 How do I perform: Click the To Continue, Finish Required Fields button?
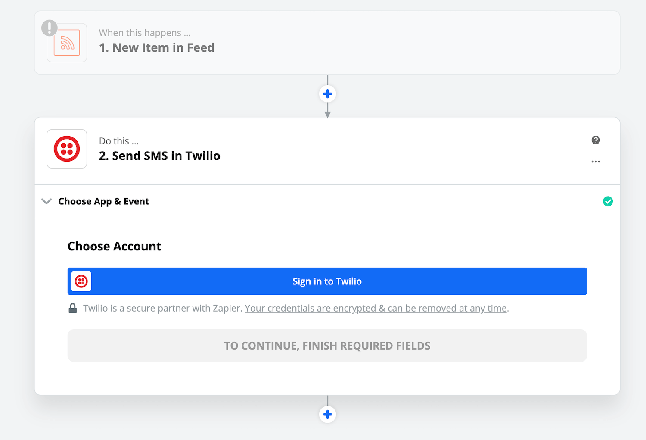[x=327, y=346]
